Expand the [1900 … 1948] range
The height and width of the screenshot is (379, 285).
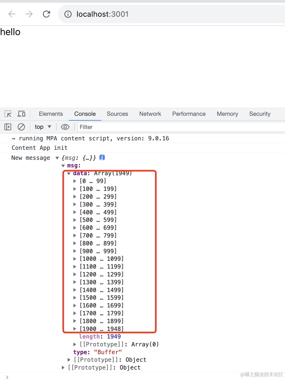[x=75, y=329]
